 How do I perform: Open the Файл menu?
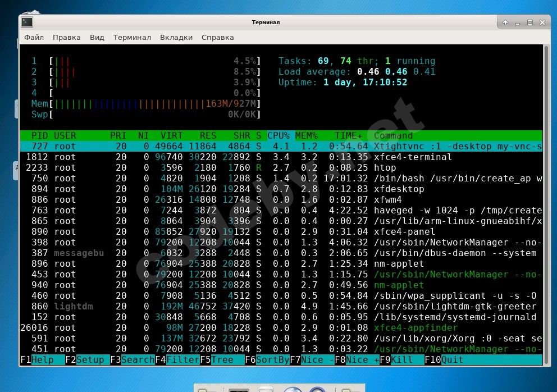(34, 38)
